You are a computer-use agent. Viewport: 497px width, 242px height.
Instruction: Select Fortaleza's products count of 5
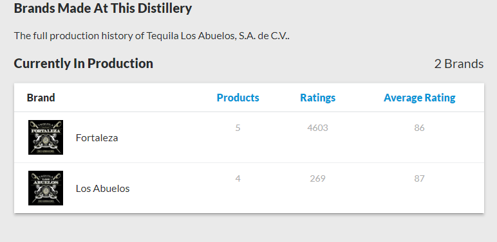238,128
